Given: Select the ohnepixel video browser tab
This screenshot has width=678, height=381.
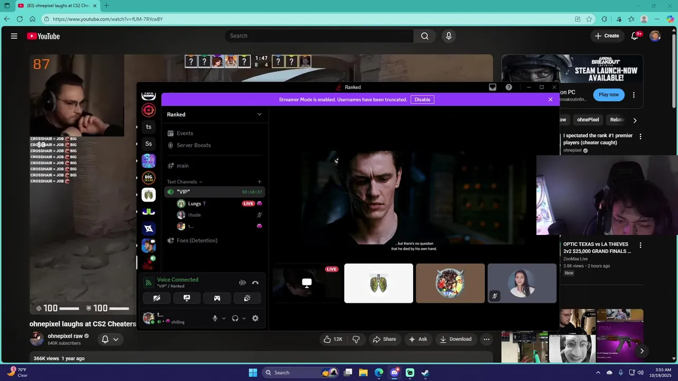Looking at the screenshot, I should tap(56, 6).
